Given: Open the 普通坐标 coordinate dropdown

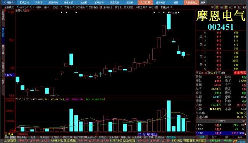Looking at the screenshot, I should 166,7.
